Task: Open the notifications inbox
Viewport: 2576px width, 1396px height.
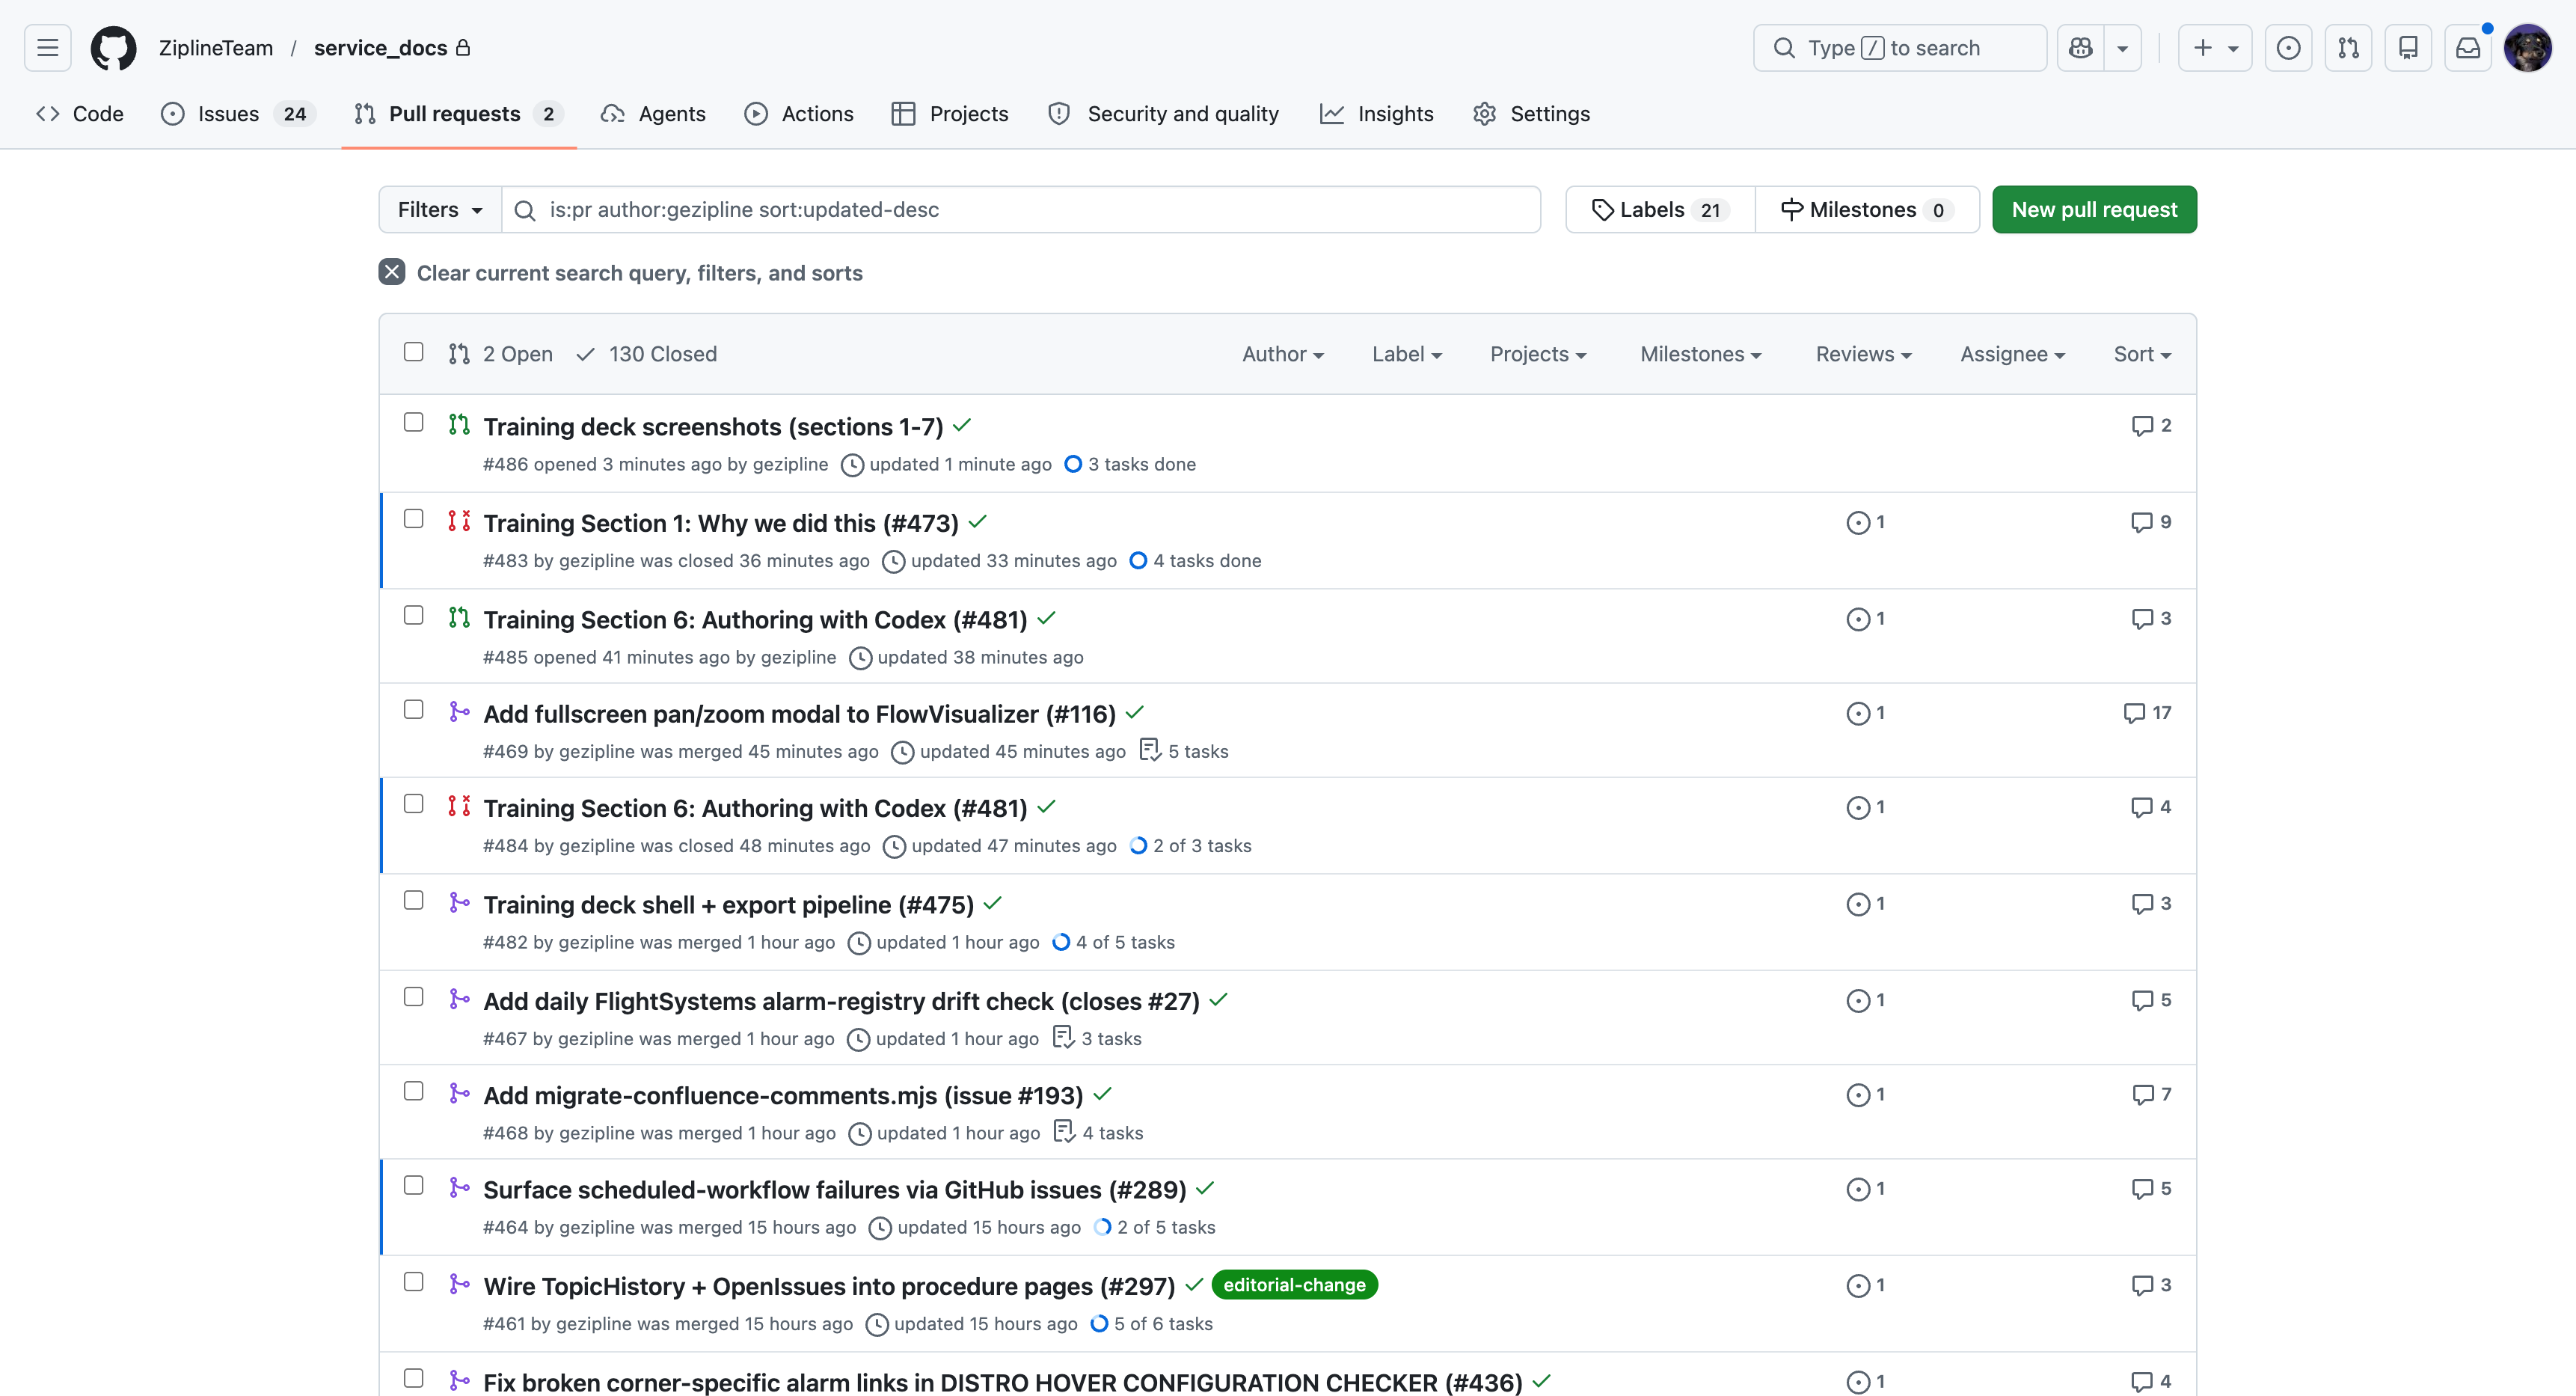Action: click(2468, 47)
